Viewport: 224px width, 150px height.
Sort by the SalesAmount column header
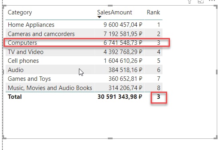(115, 12)
